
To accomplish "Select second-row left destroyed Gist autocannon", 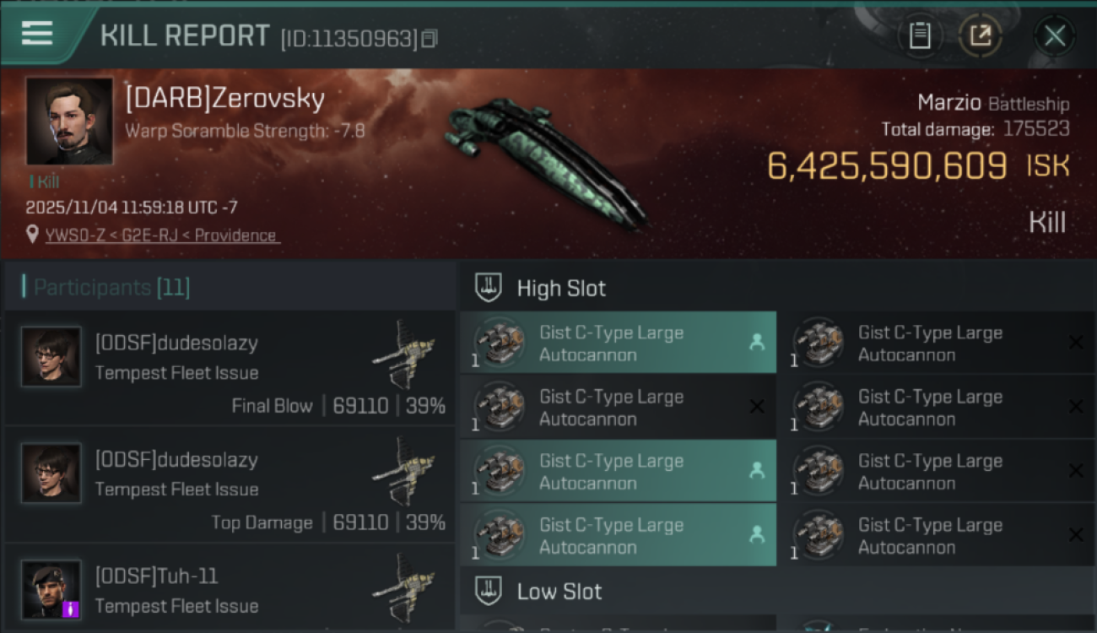I will click(619, 407).
